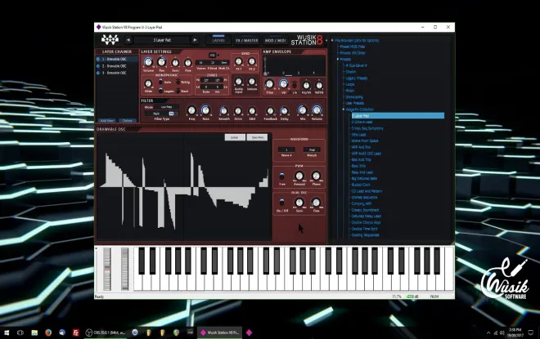Image resolution: width=540 pixels, height=339 pixels.
Task: Click the Audio Input knob
Action: coord(238,82)
